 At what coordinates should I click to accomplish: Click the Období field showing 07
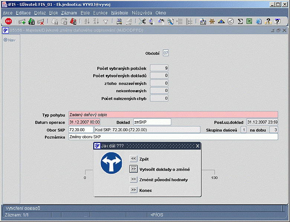(x=166, y=53)
